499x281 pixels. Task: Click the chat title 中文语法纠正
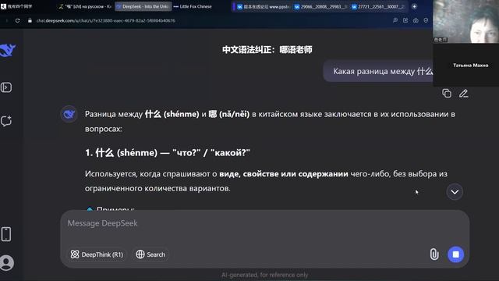pyautogui.click(x=267, y=49)
